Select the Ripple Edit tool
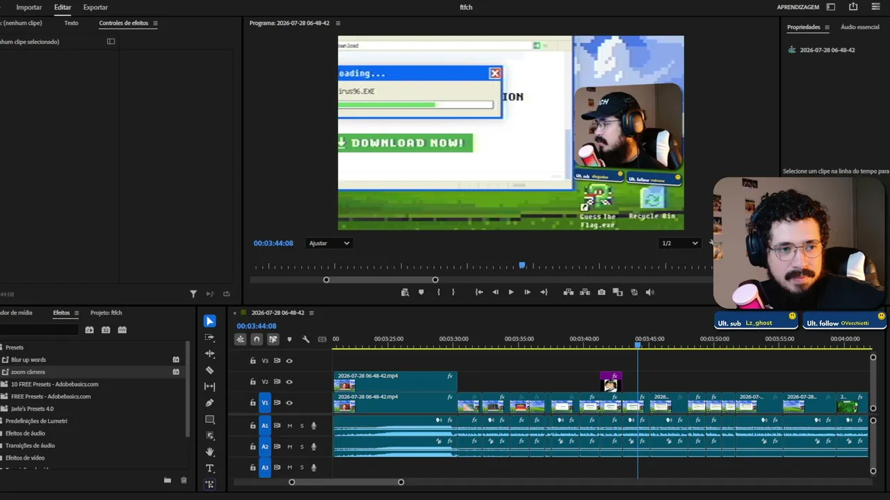Screen dimensions: 890x500 209,354
